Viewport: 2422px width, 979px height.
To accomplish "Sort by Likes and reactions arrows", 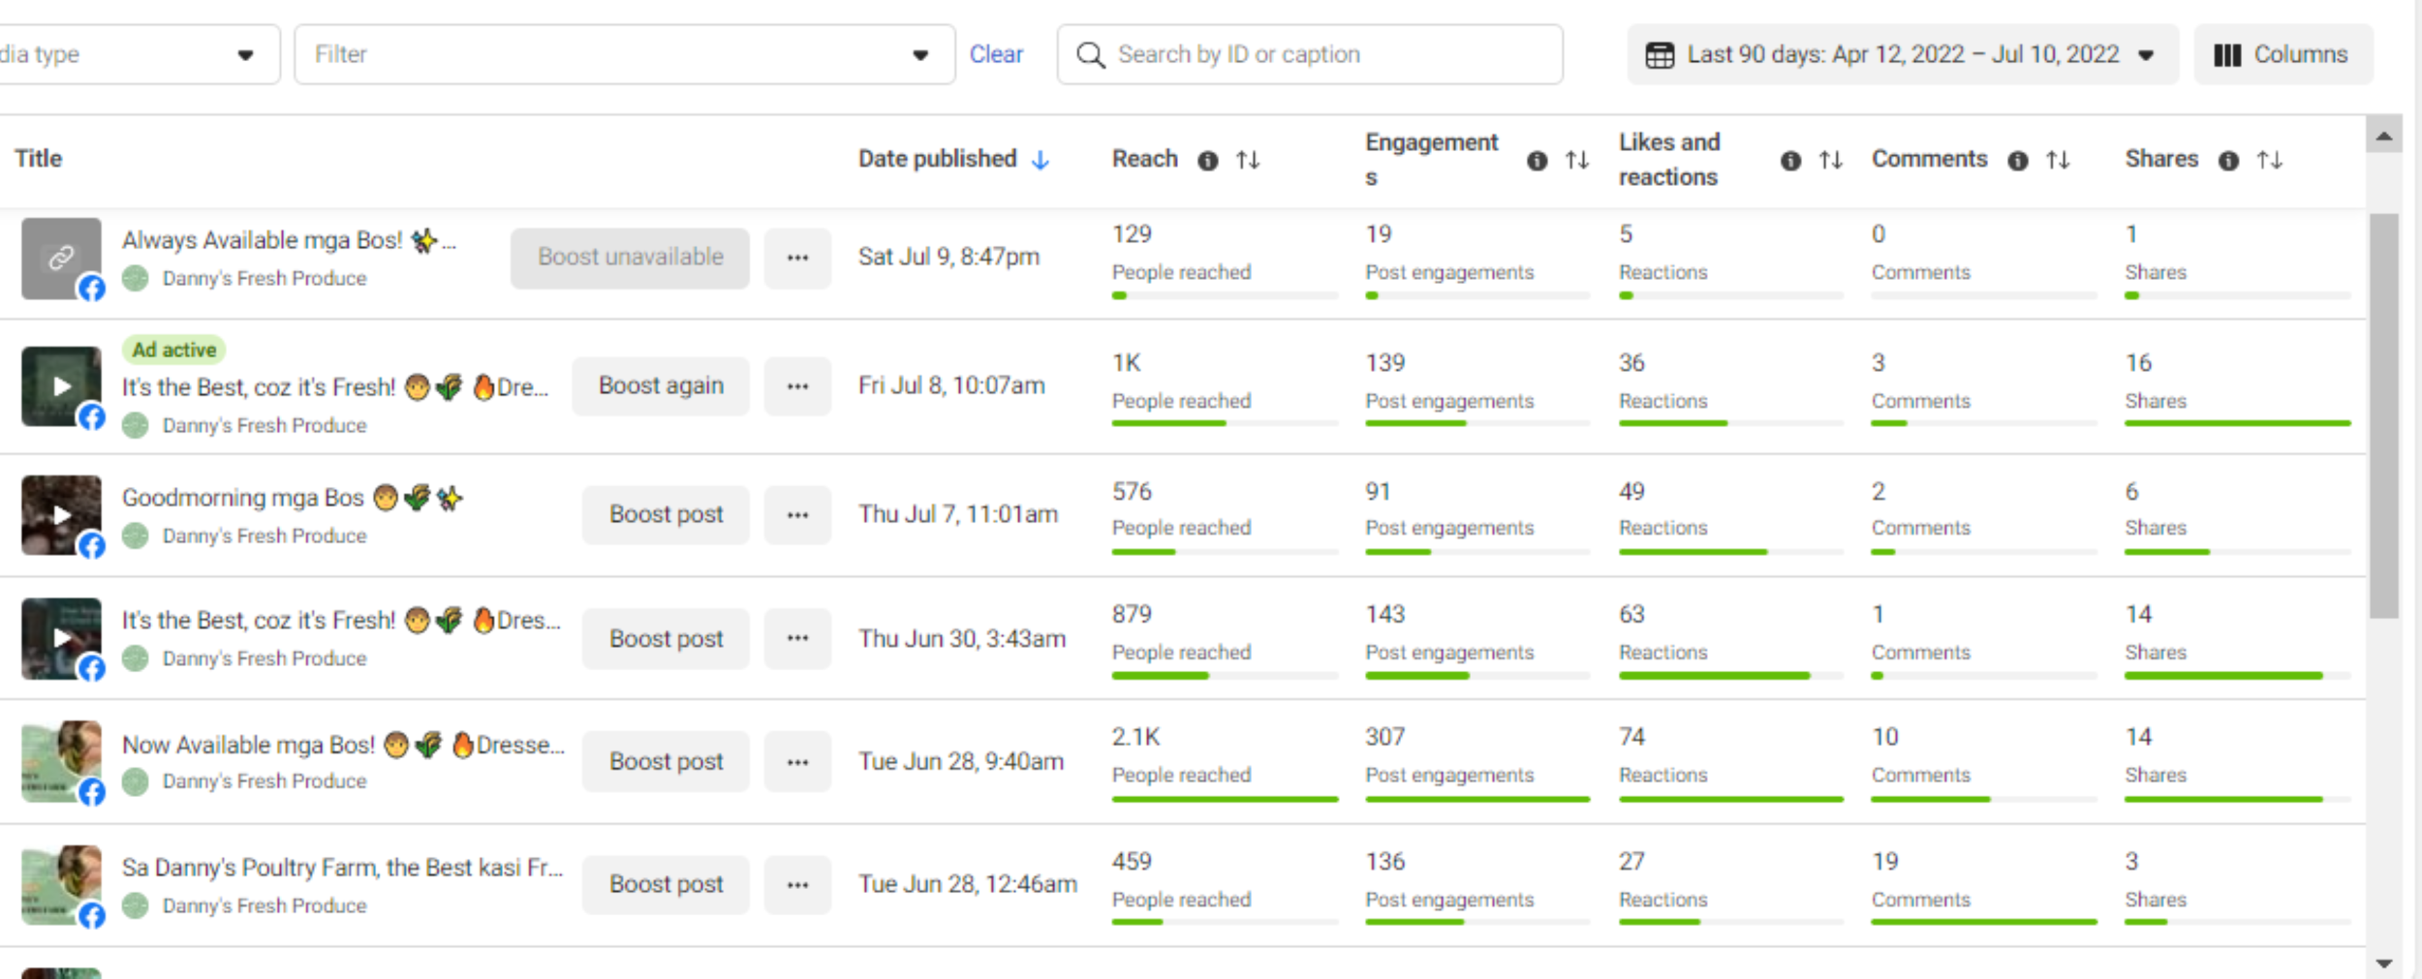I will pos(1830,160).
